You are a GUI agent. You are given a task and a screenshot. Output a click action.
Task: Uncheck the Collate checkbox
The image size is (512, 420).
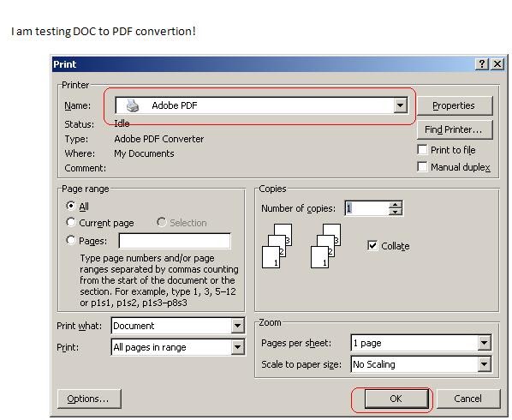click(372, 245)
